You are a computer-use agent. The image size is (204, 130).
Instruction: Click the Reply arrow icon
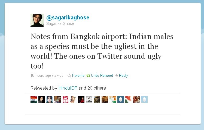117,76
